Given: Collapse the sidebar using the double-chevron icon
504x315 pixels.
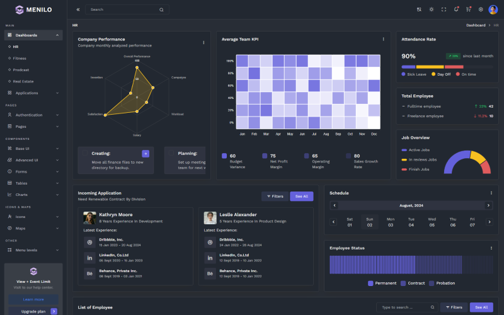Looking at the screenshot, I should pos(78,9).
